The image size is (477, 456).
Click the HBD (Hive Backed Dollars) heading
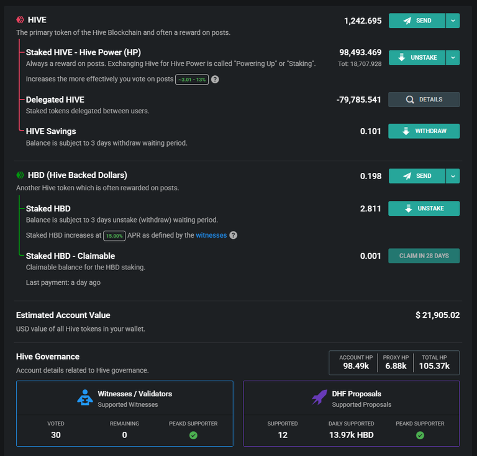[x=77, y=175]
